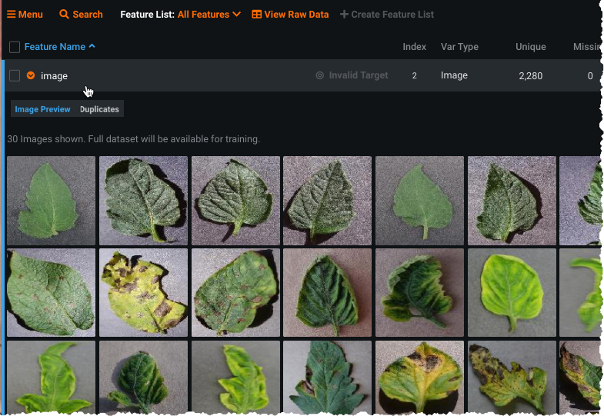The width and height of the screenshot is (604, 416).
Task: Open the first healthy leaf thumbnail
Action: [51, 201]
